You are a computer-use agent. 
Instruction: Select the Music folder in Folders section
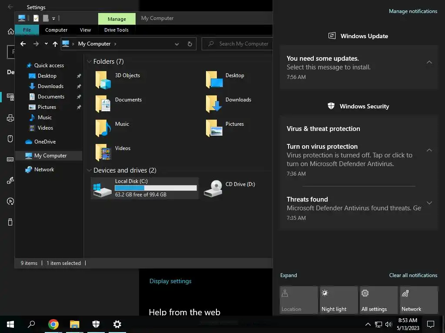112,128
